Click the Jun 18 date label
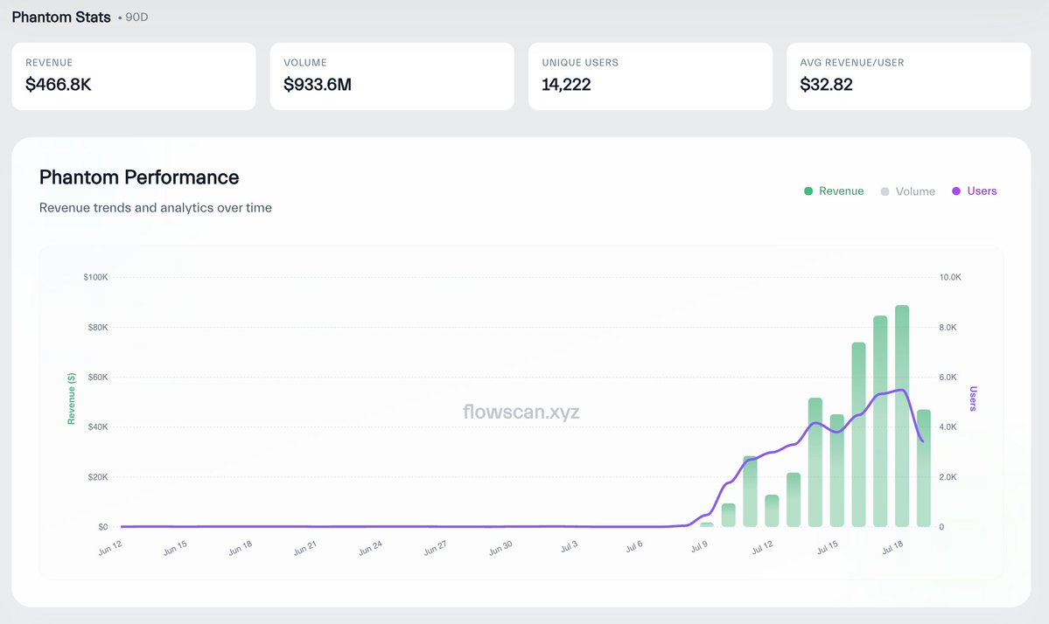This screenshot has height=624, width=1049. [x=241, y=548]
